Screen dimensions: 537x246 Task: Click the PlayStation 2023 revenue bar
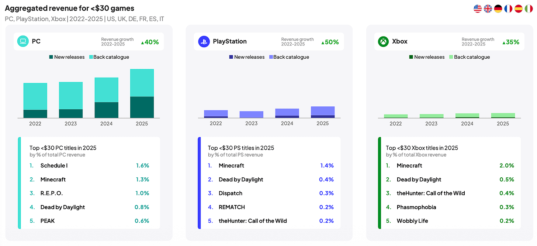click(252, 115)
